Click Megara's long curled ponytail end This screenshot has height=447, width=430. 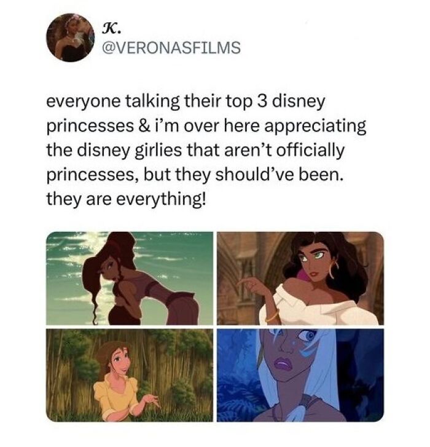point(96,314)
